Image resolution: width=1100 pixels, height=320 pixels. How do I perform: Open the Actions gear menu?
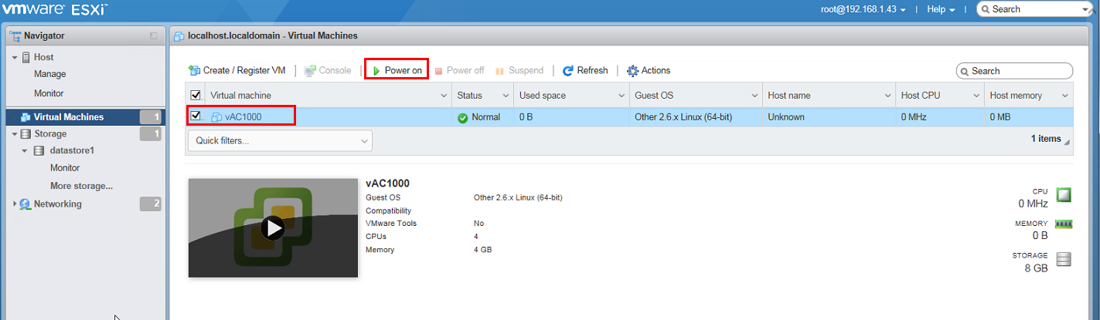click(649, 70)
